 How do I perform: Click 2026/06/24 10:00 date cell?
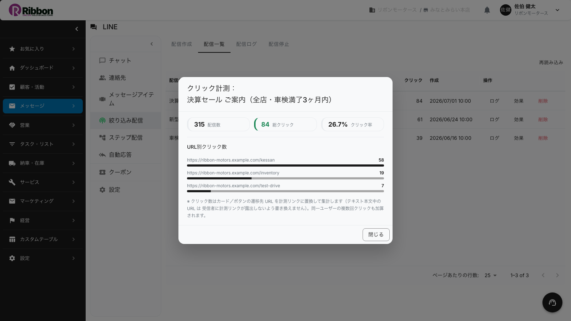(451, 119)
